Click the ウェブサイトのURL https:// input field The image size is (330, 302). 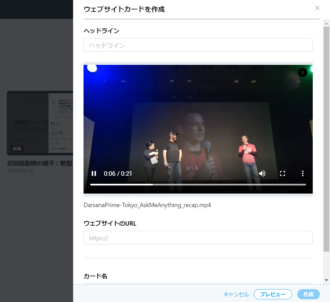(x=198, y=237)
